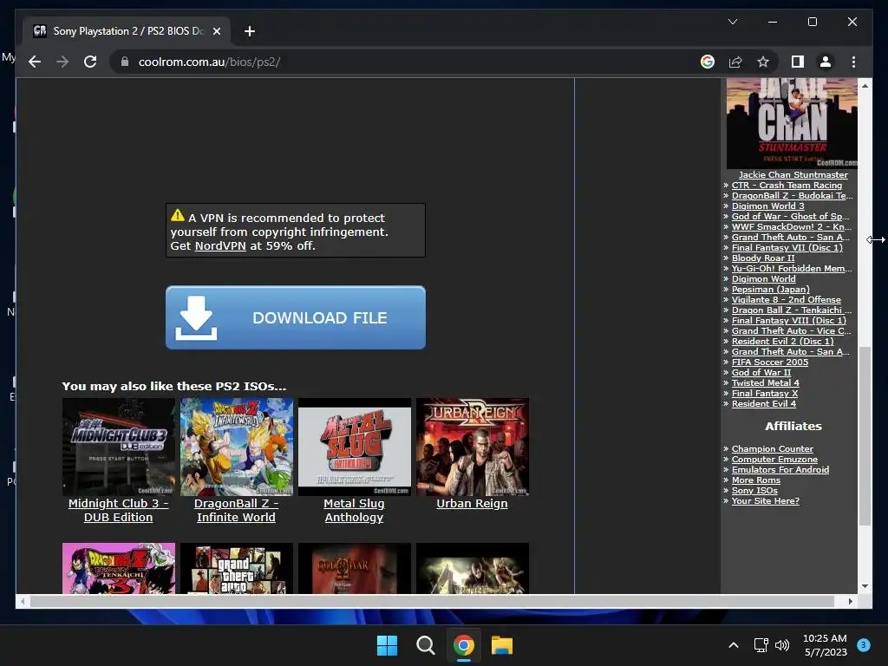Visit the Computer Emuzone affiliate link
This screenshot has width=888, height=666.
pos(774,460)
